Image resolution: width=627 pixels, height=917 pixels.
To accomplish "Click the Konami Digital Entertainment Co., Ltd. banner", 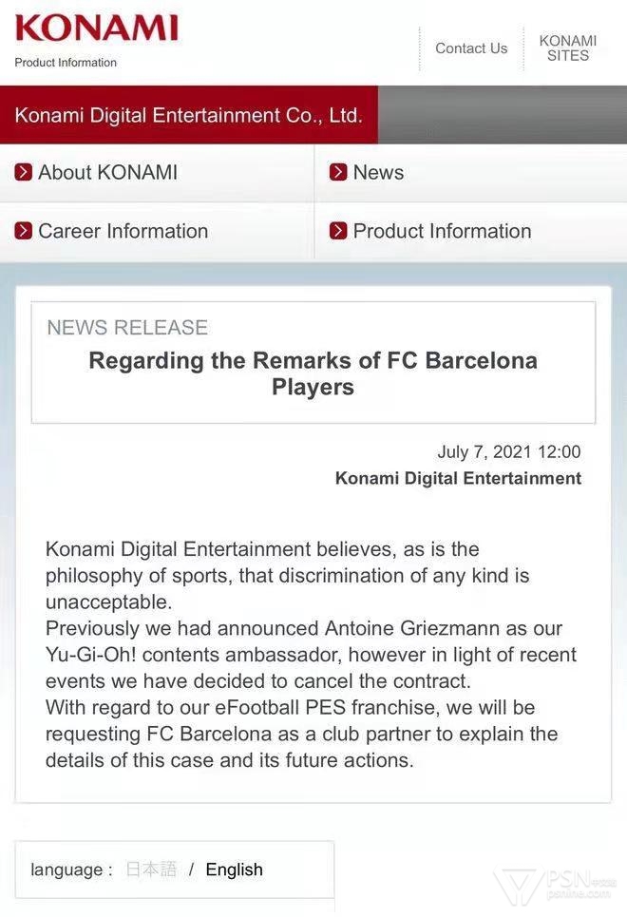I will tap(188, 116).
